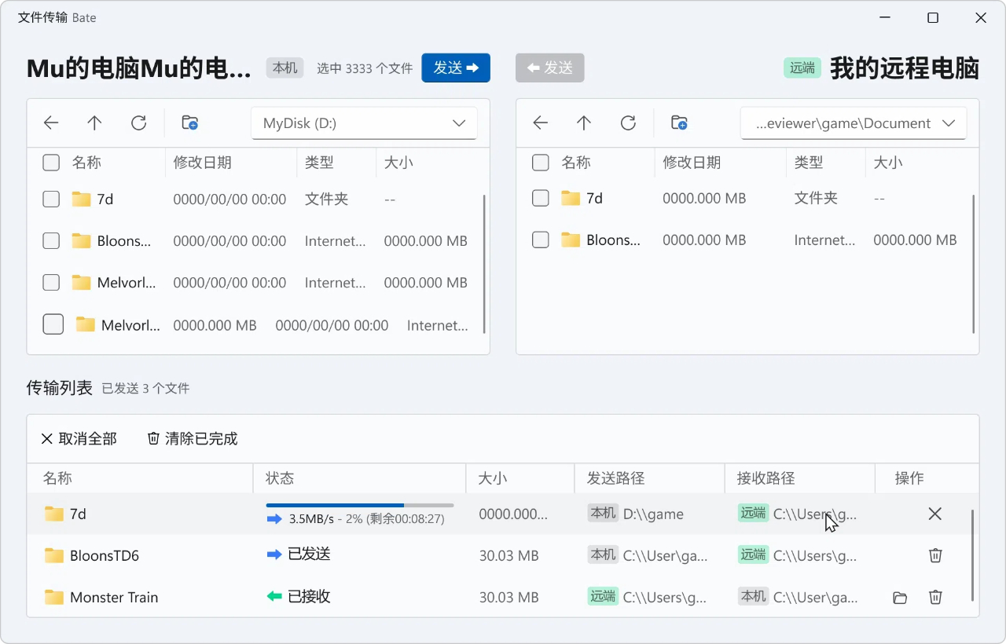Clear completed transfers via 清除已完成
Screen dimensions: 1006x644
tap(191, 438)
